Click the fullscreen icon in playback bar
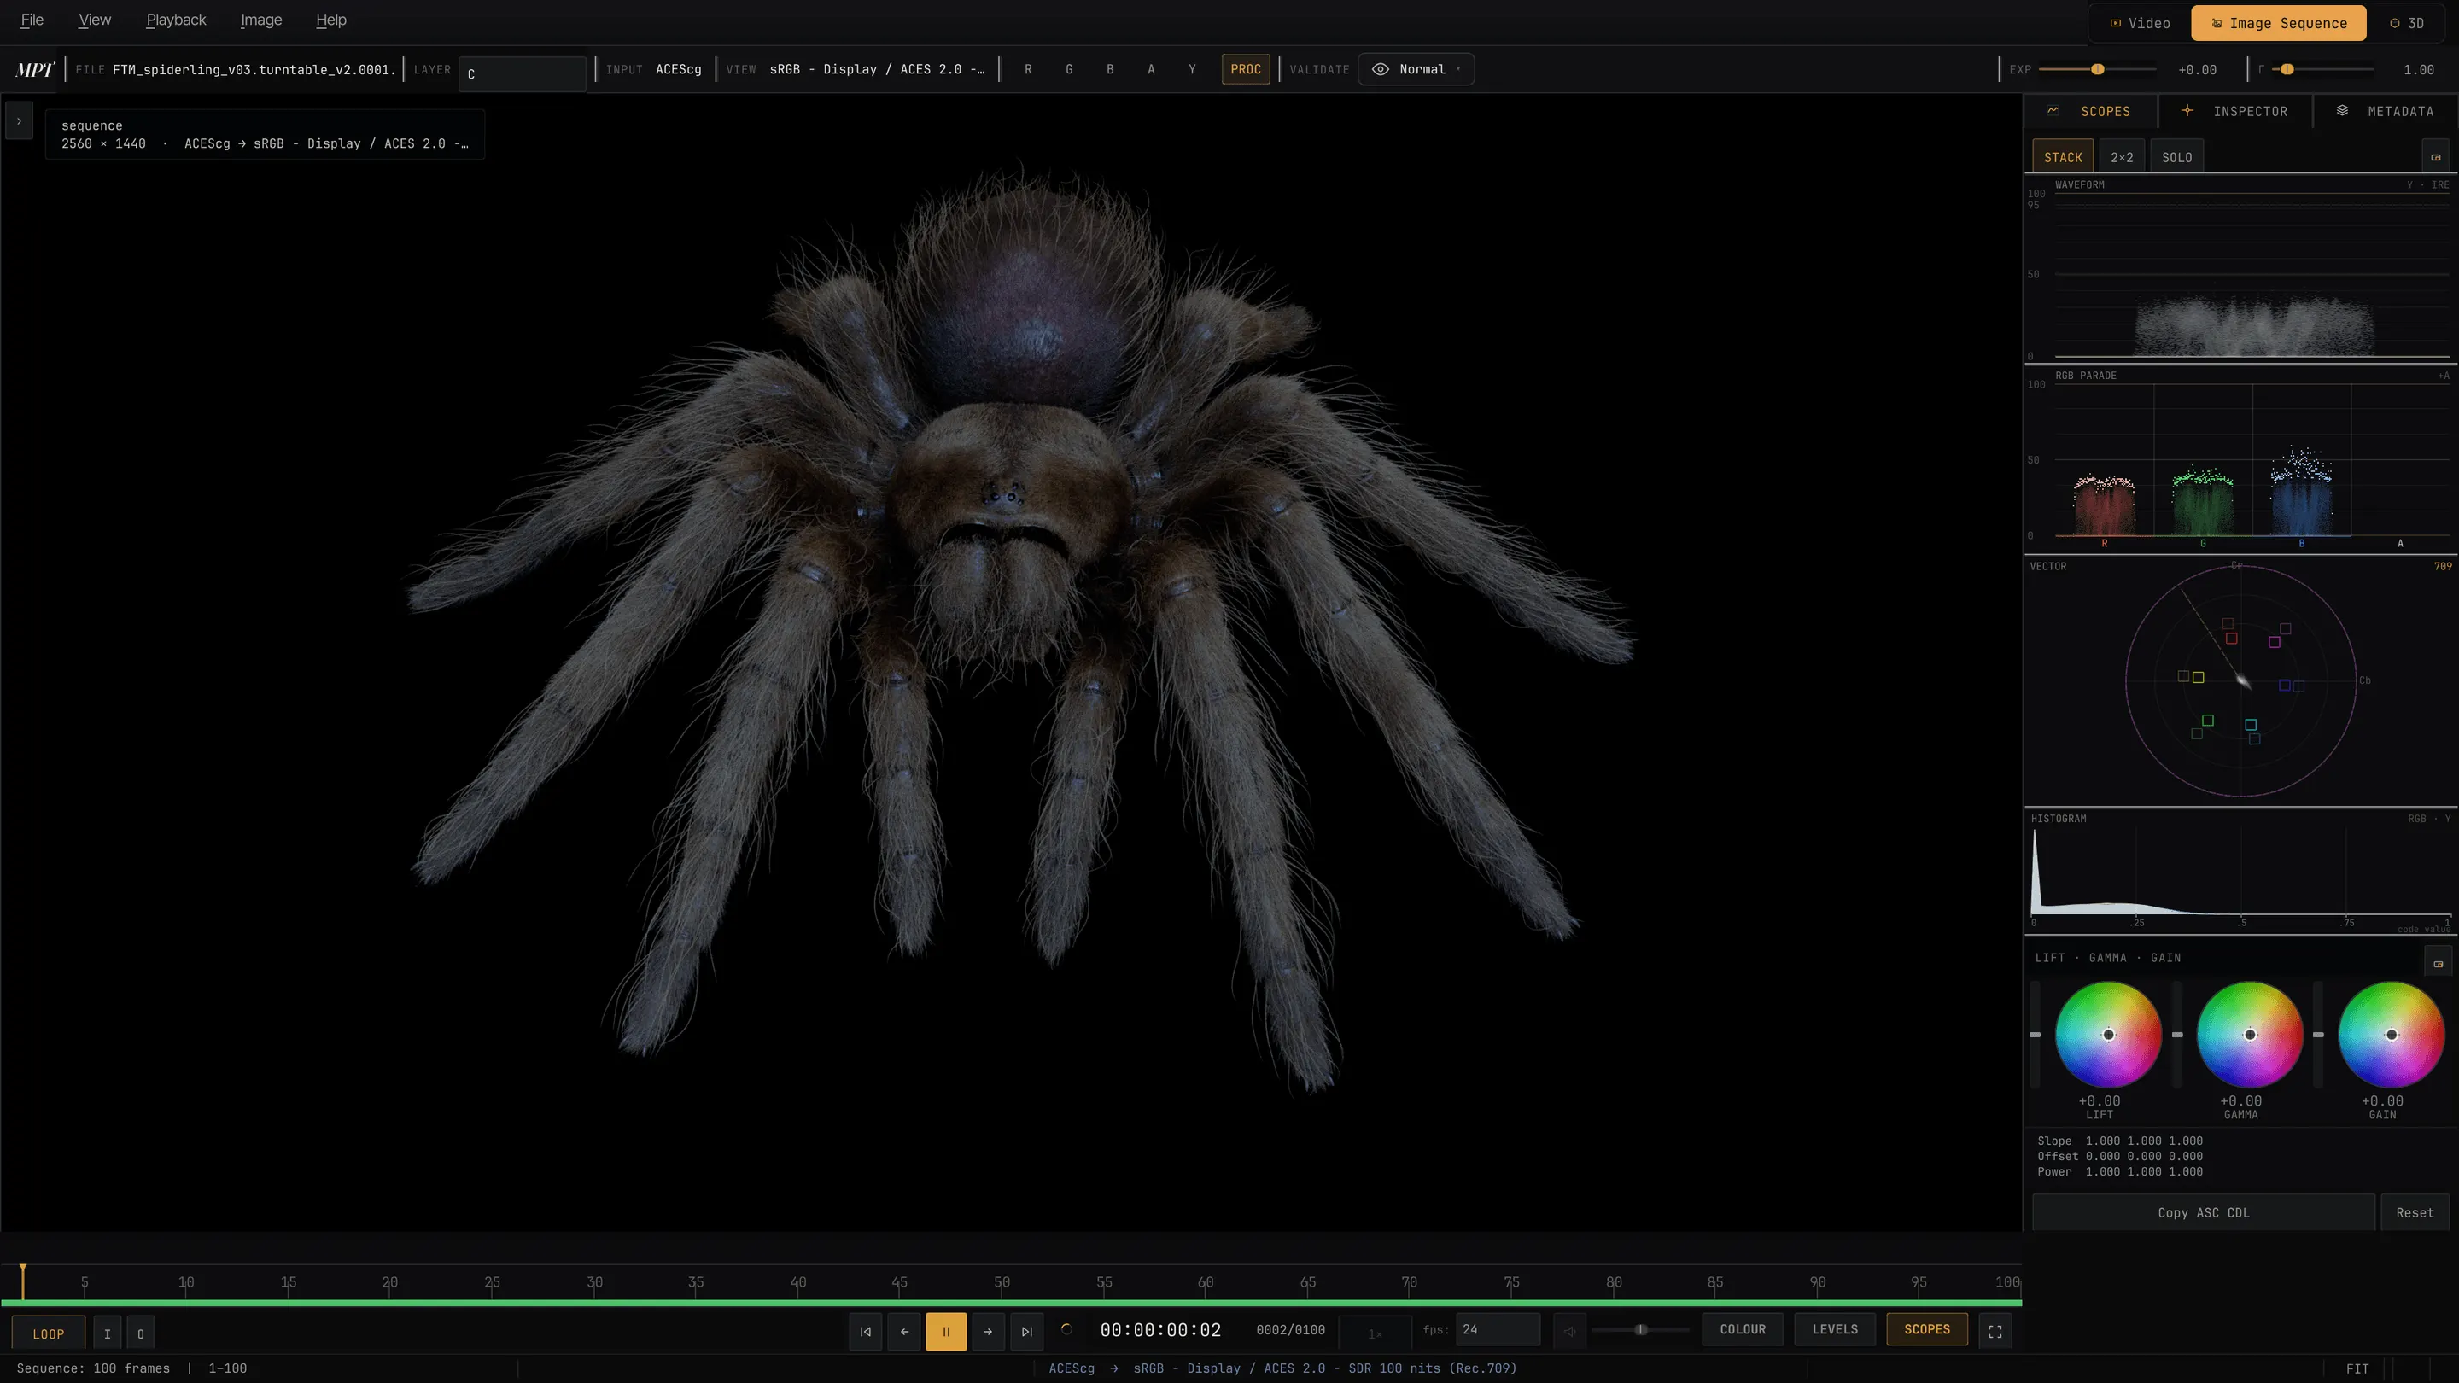Image resolution: width=2459 pixels, height=1383 pixels. [1995, 1332]
